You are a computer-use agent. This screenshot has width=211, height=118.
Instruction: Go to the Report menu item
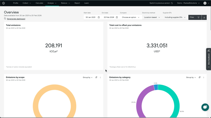coord(77,3)
